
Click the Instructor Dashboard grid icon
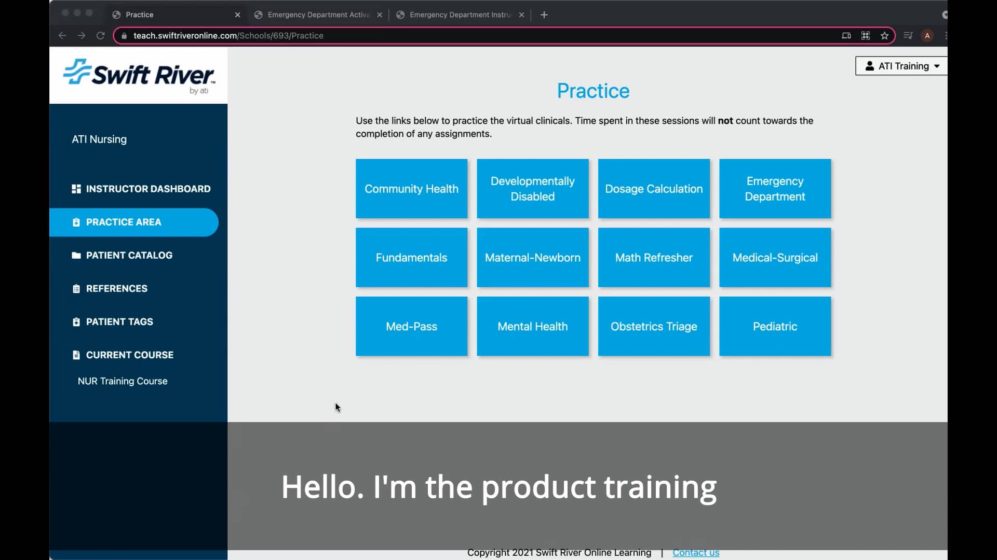[x=76, y=189]
